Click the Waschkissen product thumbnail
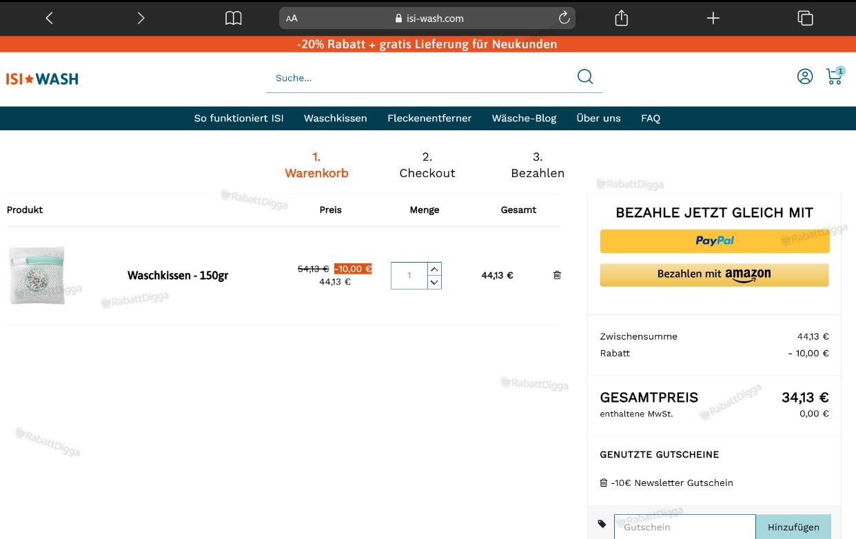The height and width of the screenshot is (539, 856). [x=37, y=275]
